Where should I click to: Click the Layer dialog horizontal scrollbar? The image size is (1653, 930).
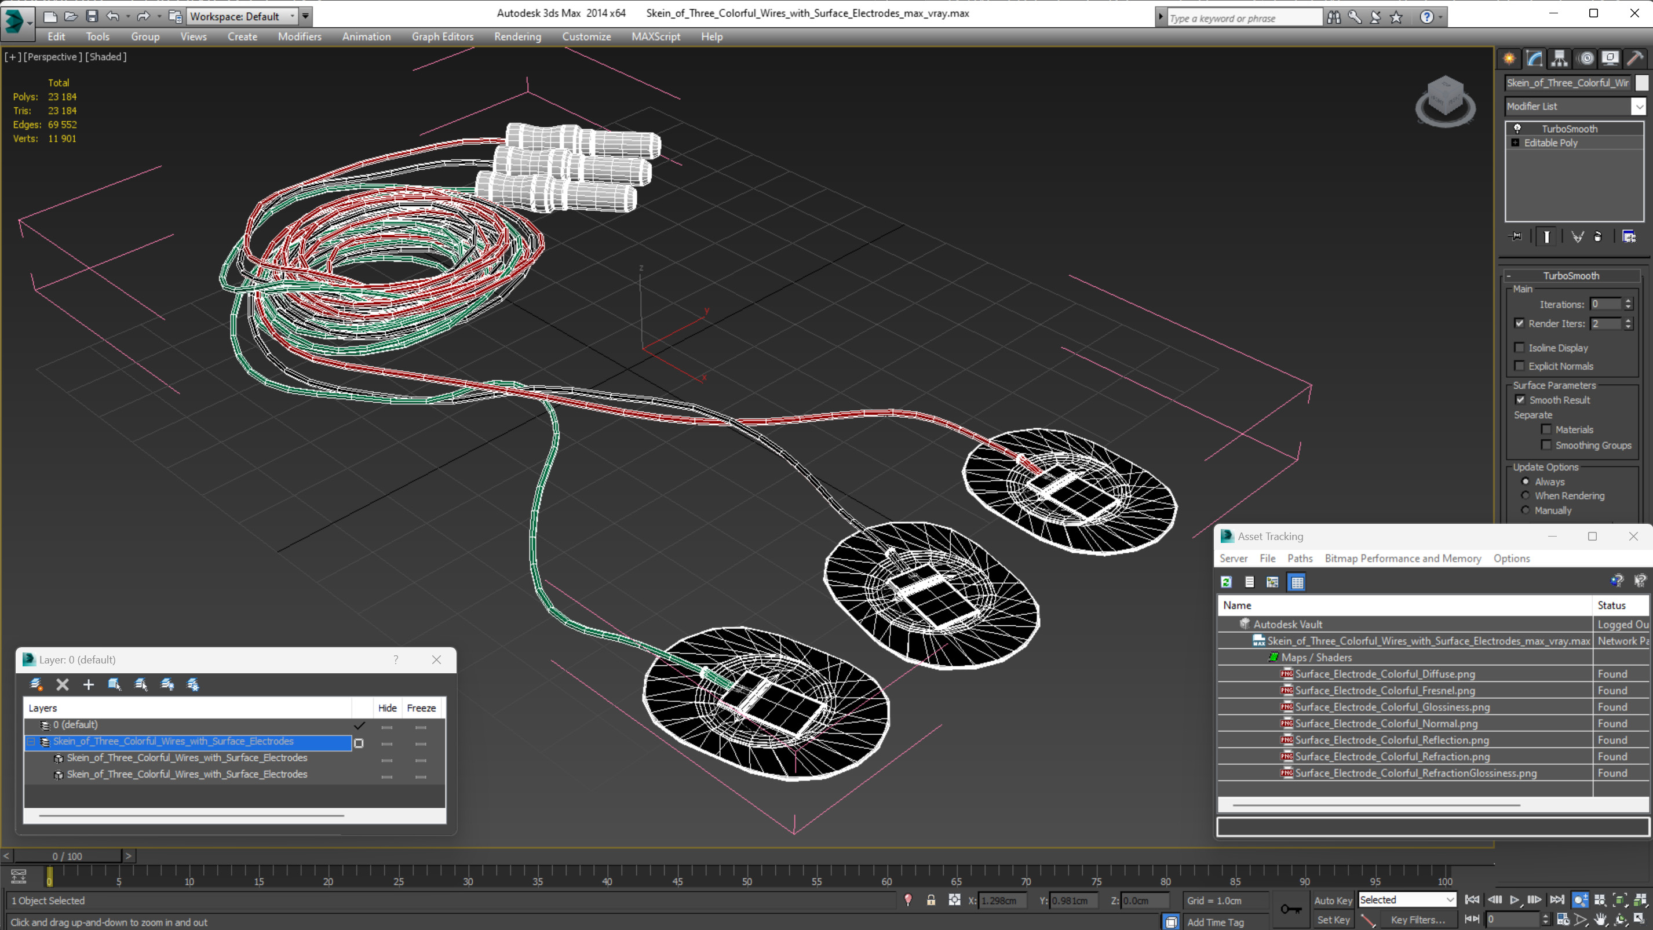click(191, 816)
